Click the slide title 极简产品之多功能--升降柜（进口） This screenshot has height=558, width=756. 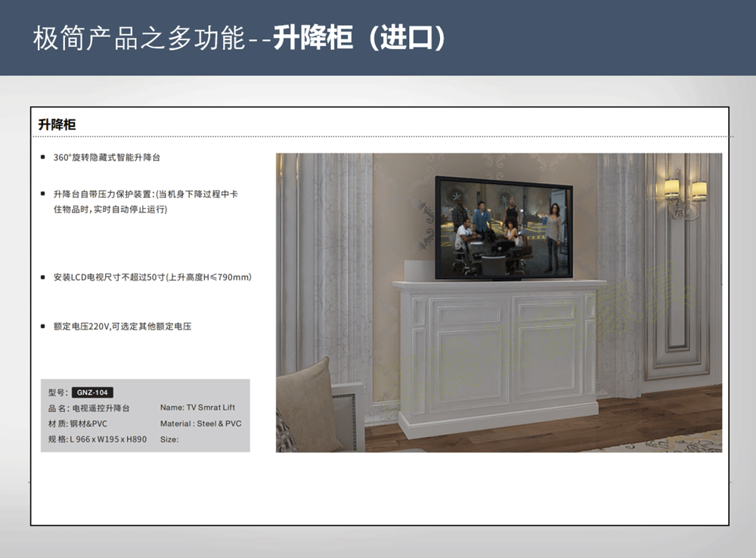coord(238,38)
